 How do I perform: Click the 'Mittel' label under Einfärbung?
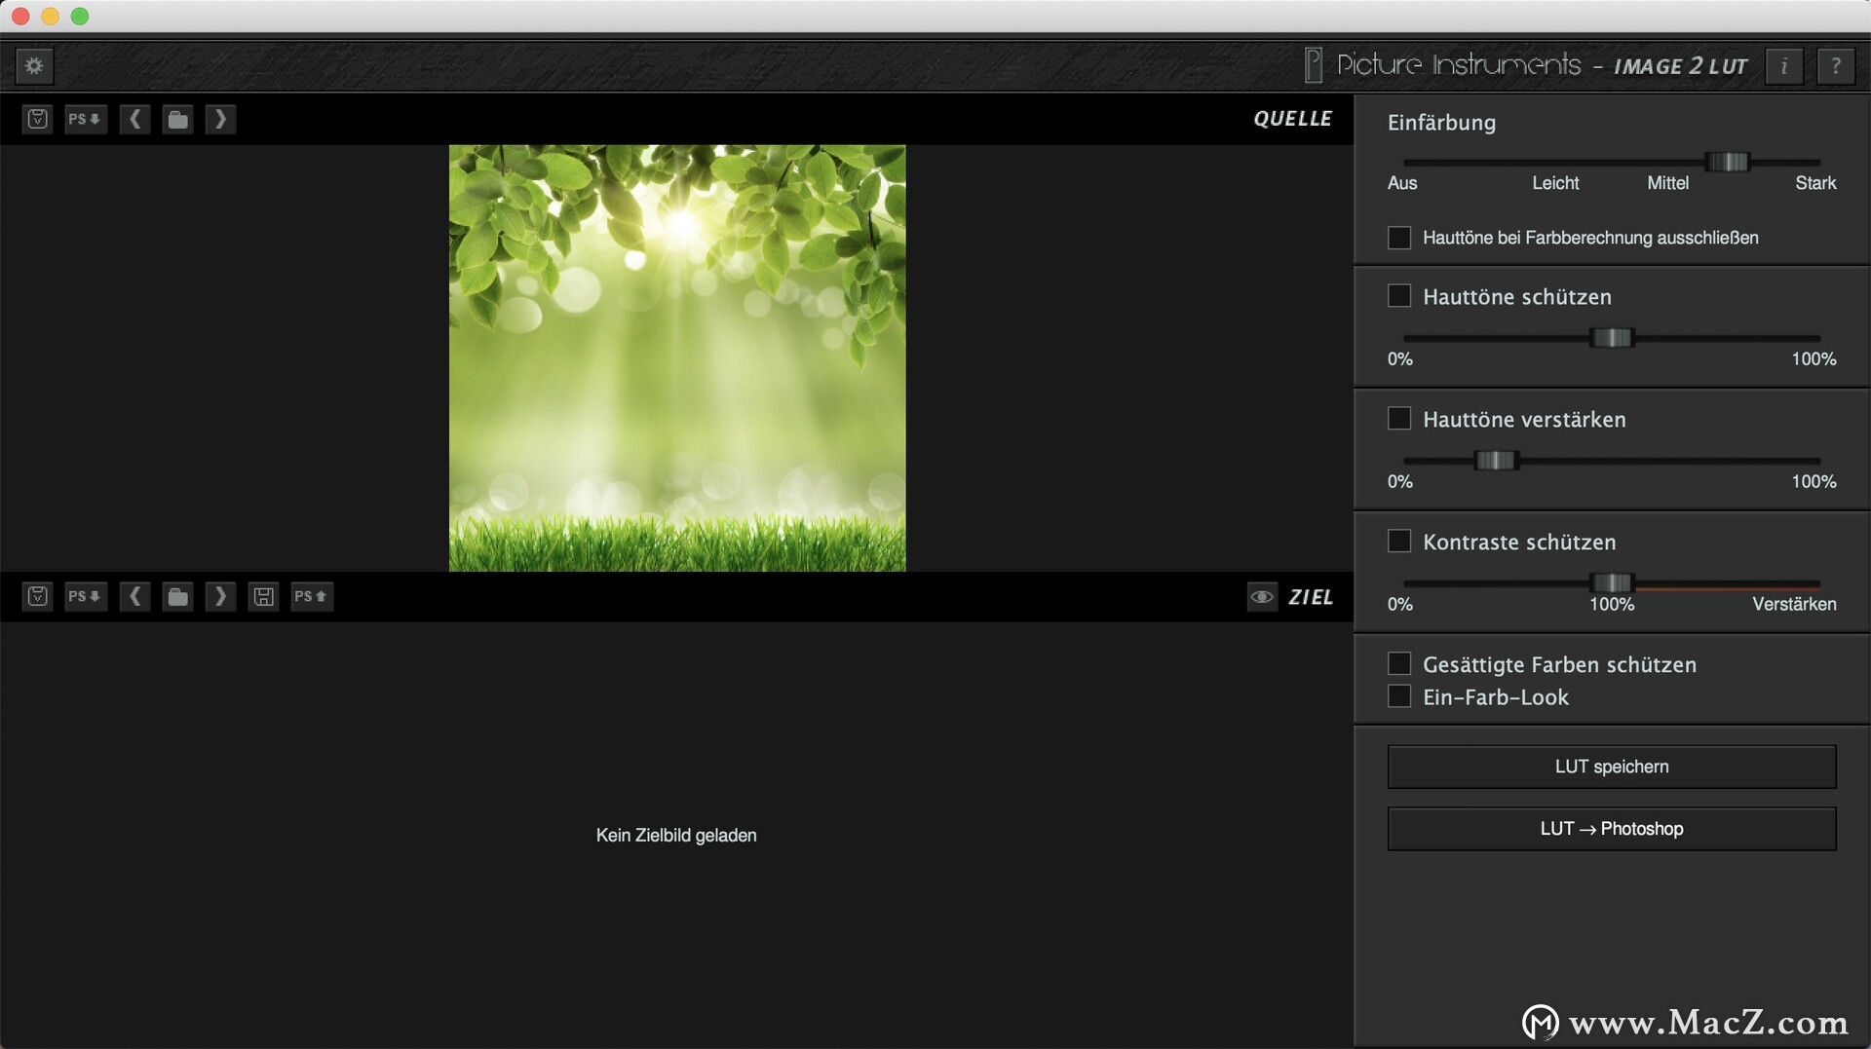[1667, 183]
